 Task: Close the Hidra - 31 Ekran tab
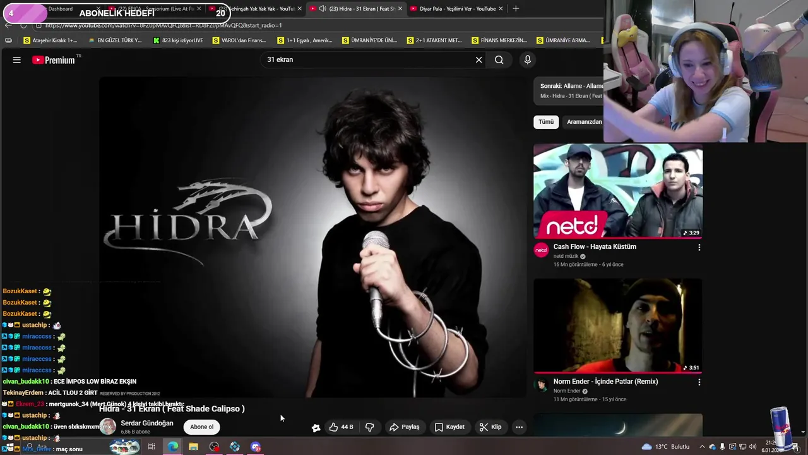(400, 9)
